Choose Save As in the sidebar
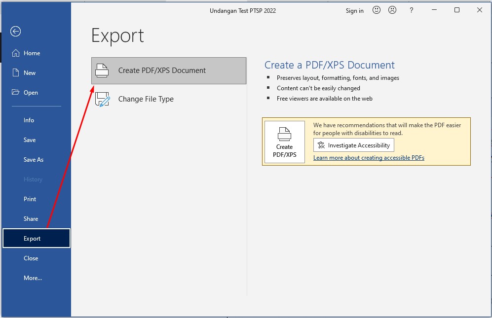 tap(34, 160)
